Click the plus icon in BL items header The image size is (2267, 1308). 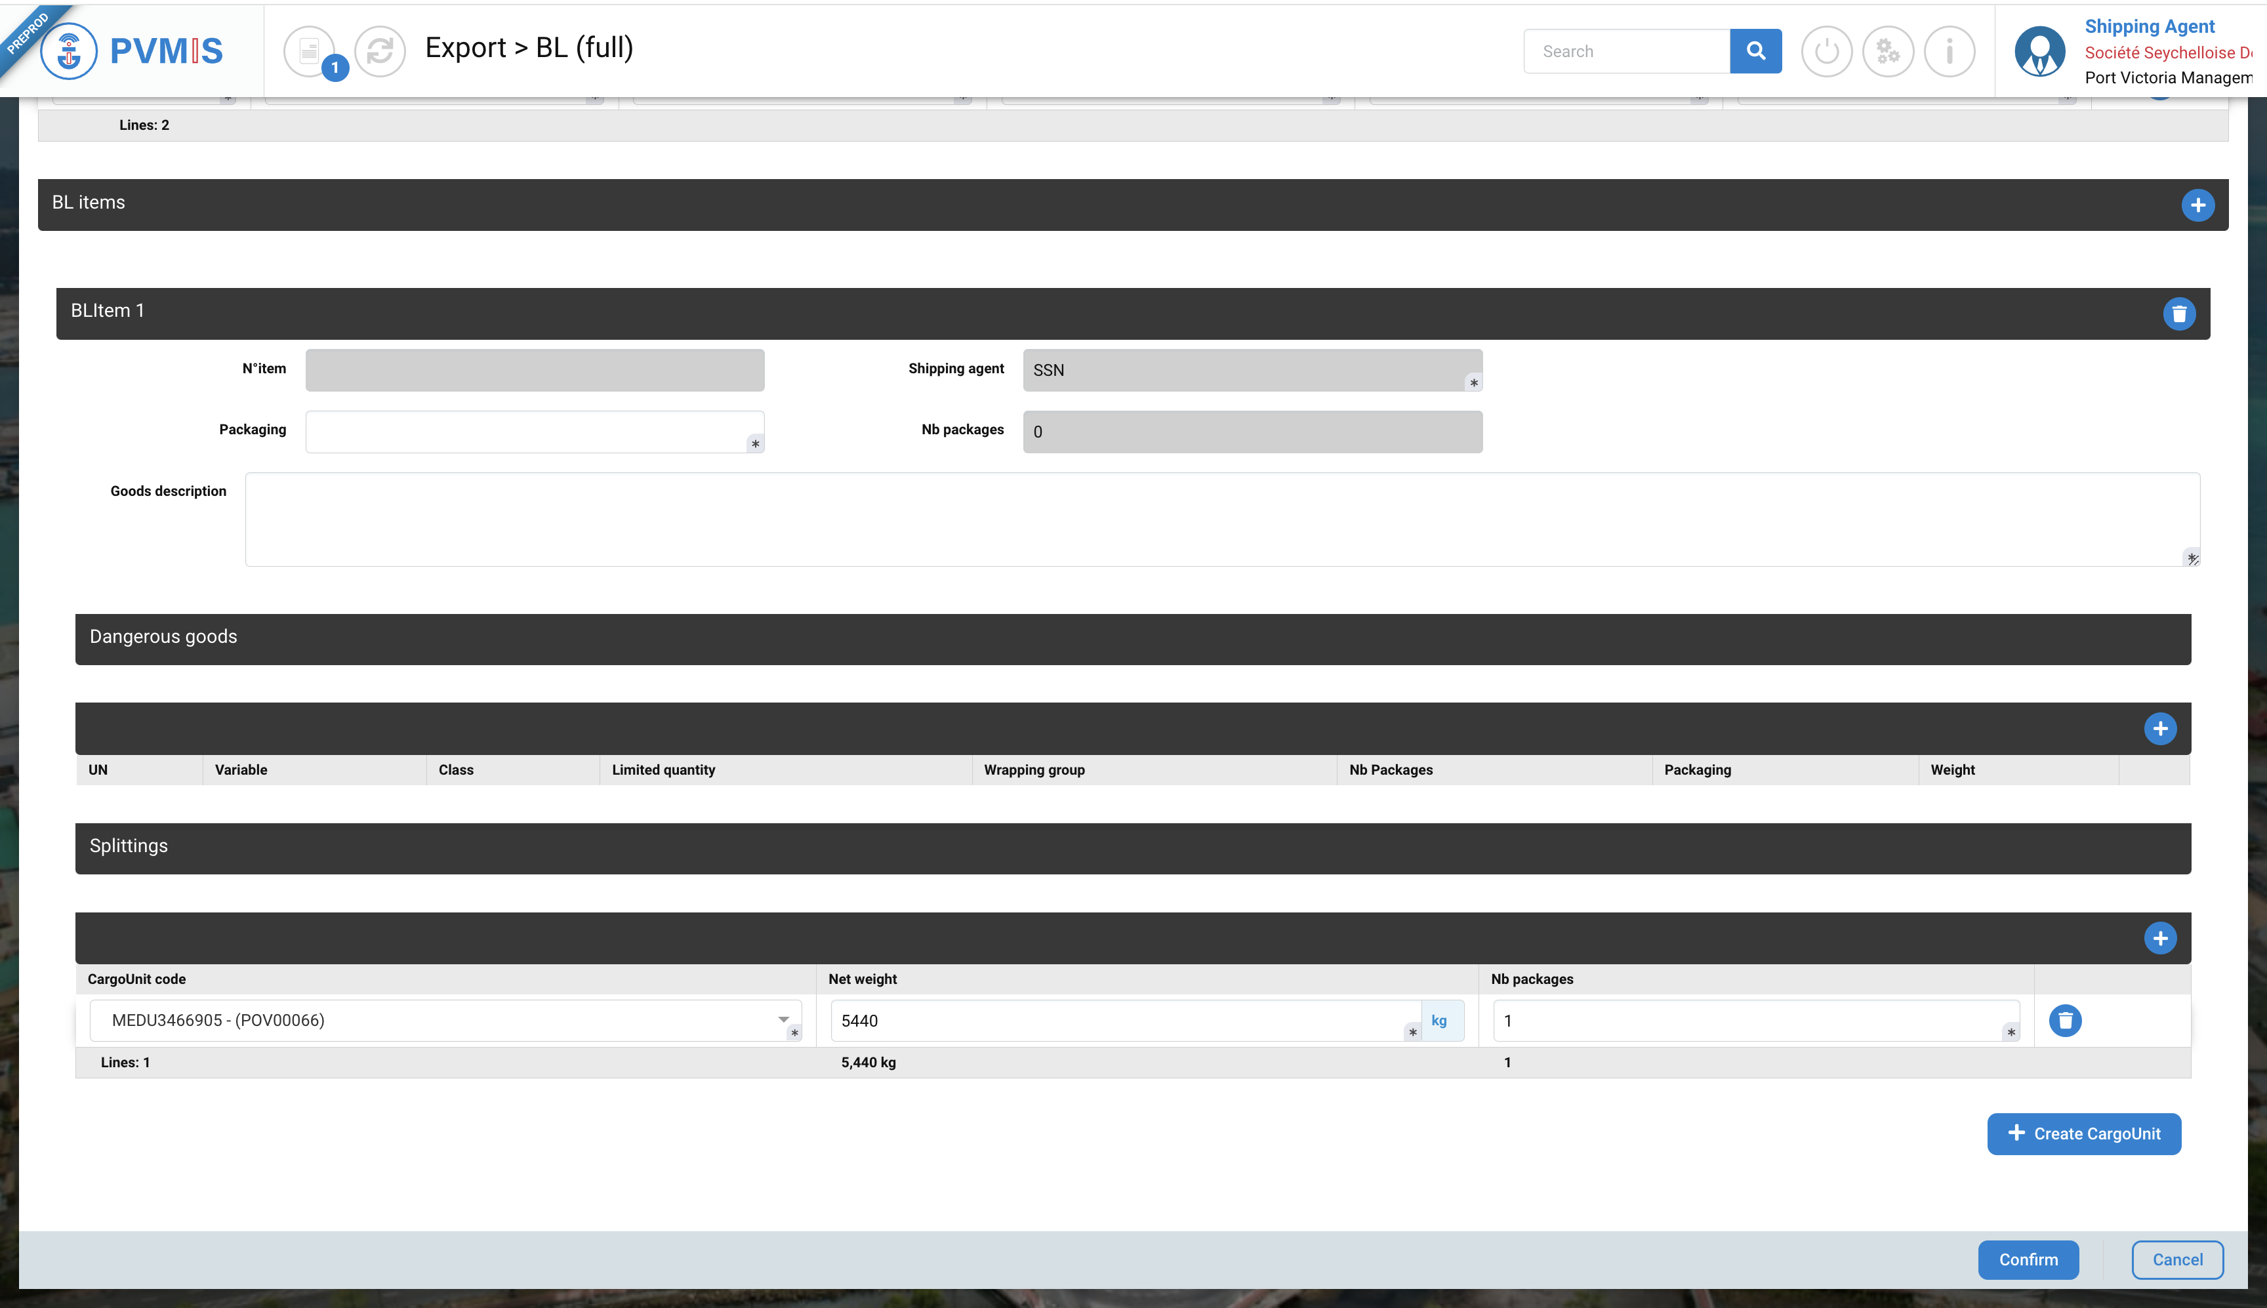coord(2197,205)
